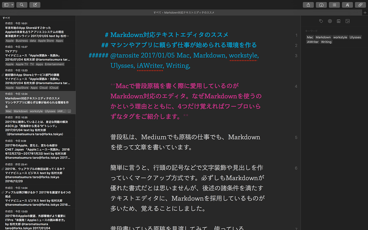This screenshot has height=230, width=368.
Task: Select the 'workstyle' keyword in the keywords panel
Action: click(340, 37)
